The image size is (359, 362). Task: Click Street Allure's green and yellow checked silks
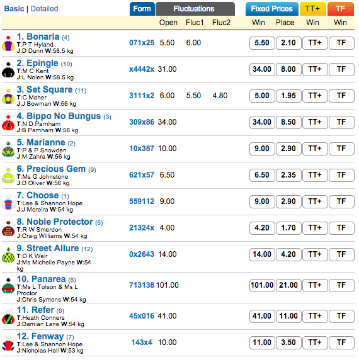coord(8,255)
